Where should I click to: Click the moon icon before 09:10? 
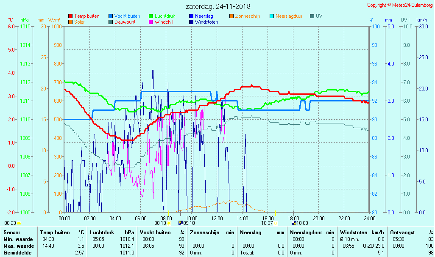point(180,223)
